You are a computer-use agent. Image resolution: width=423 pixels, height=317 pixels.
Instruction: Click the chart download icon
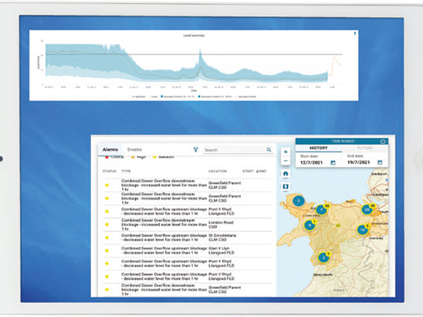pyautogui.click(x=354, y=34)
